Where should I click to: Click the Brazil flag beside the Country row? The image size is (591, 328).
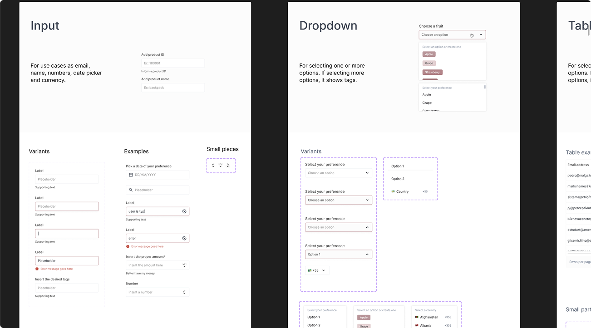pos(393,191)
